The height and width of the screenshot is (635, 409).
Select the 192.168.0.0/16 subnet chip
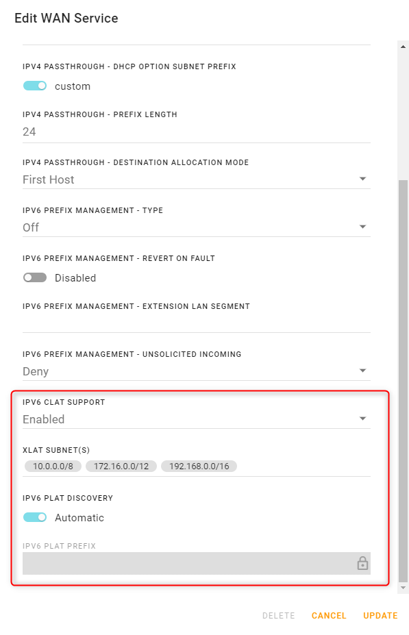click(x=199, y=466)
